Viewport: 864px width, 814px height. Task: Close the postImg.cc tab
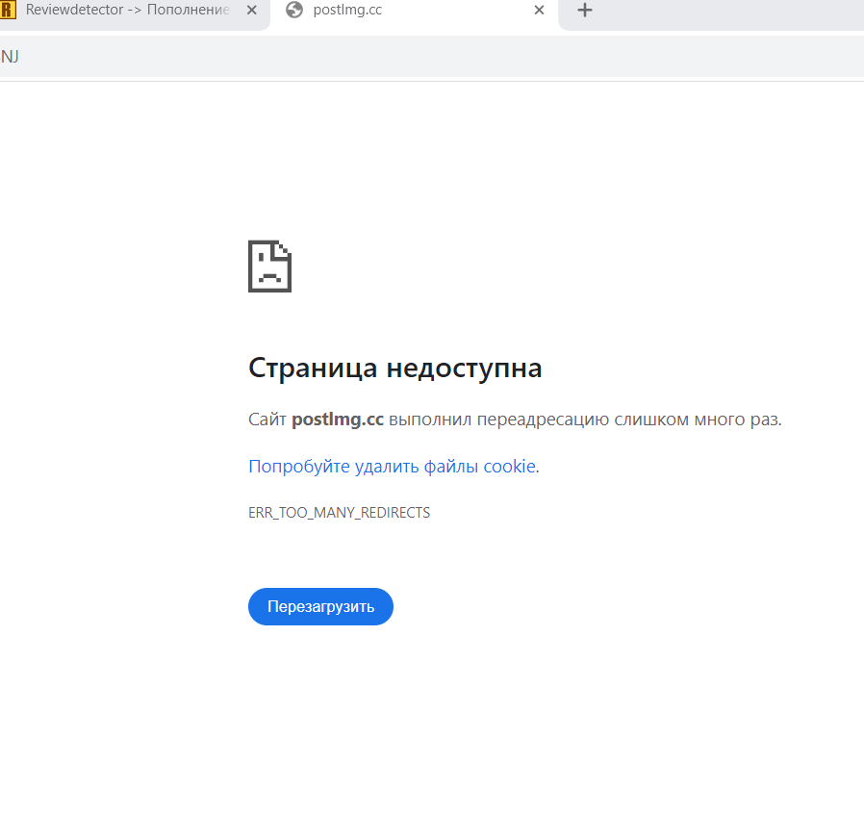point(540,10)
